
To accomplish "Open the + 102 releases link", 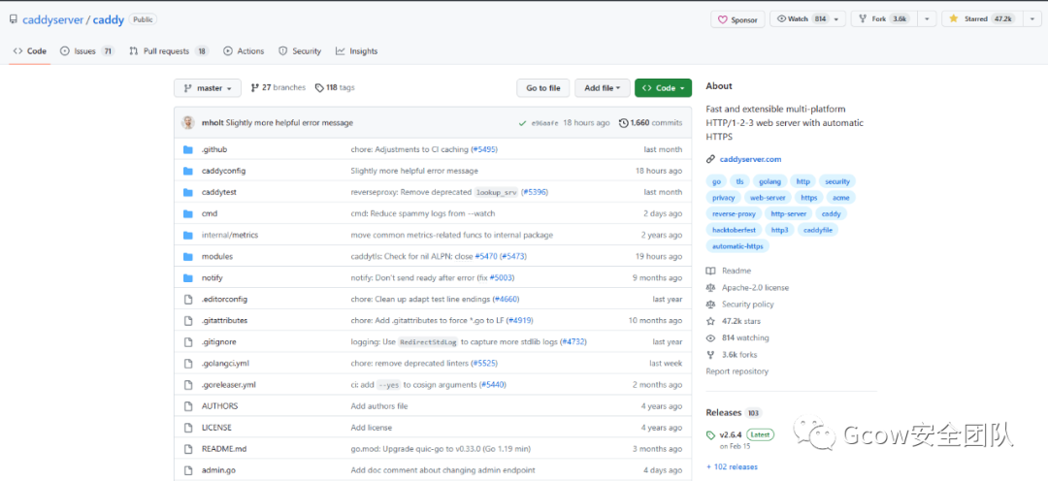I will click(732, 467).
